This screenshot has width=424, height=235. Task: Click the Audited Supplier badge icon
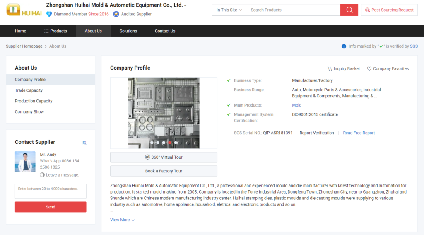pos(116,14)
